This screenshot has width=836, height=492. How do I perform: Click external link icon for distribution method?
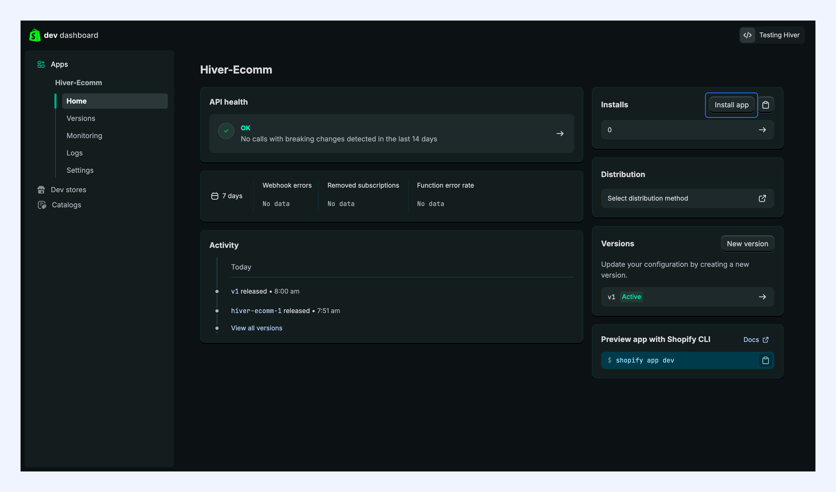(x=762, y=198)
